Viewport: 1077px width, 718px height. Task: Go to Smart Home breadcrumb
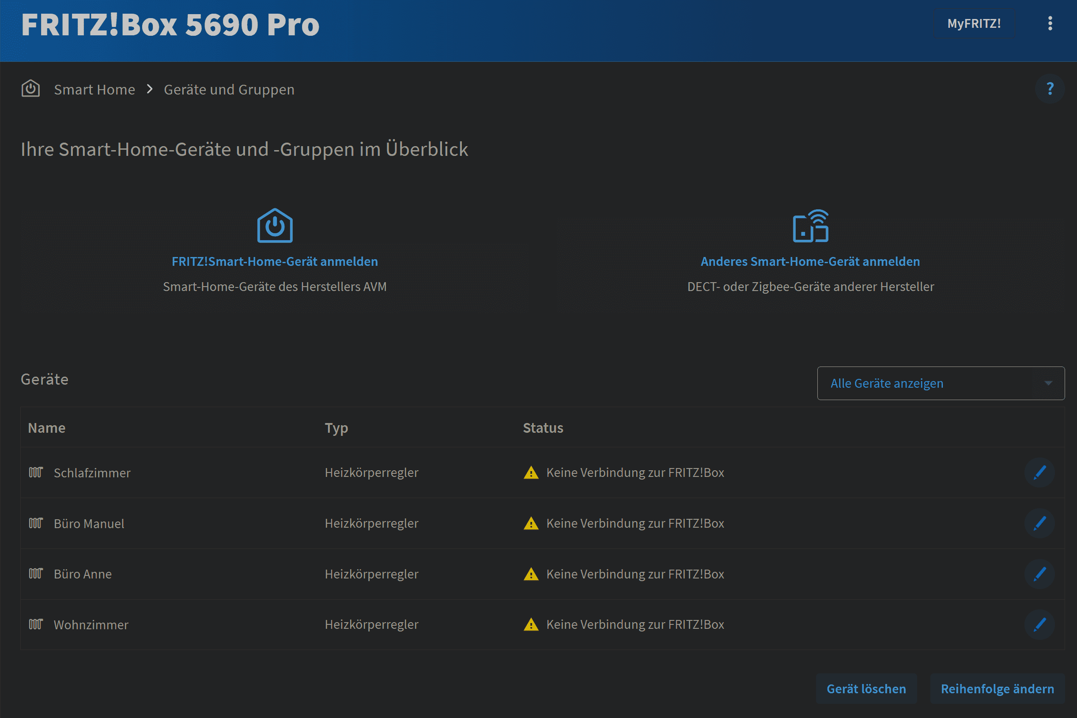pyautogui.click(x=94, y=89)
